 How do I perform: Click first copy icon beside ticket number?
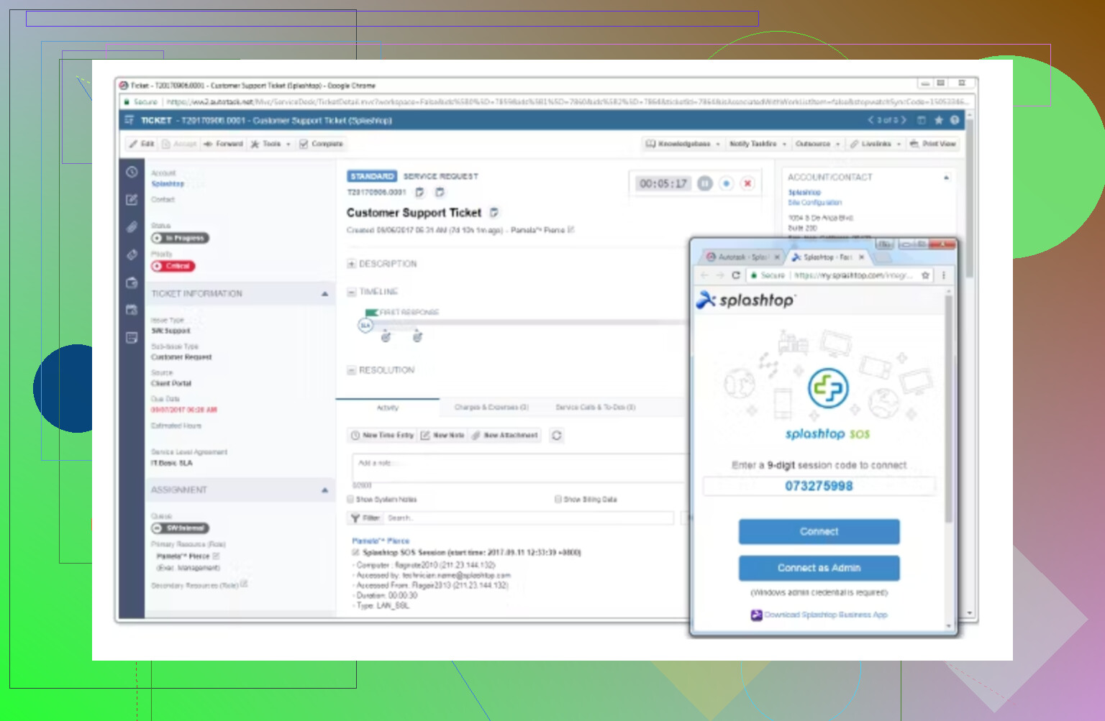pyautogui.click(x=420, y=192)
